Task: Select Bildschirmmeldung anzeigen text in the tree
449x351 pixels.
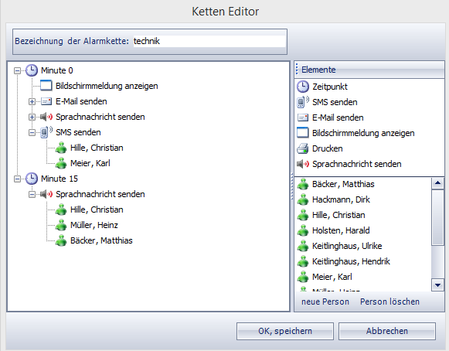Action: [107, 86]
